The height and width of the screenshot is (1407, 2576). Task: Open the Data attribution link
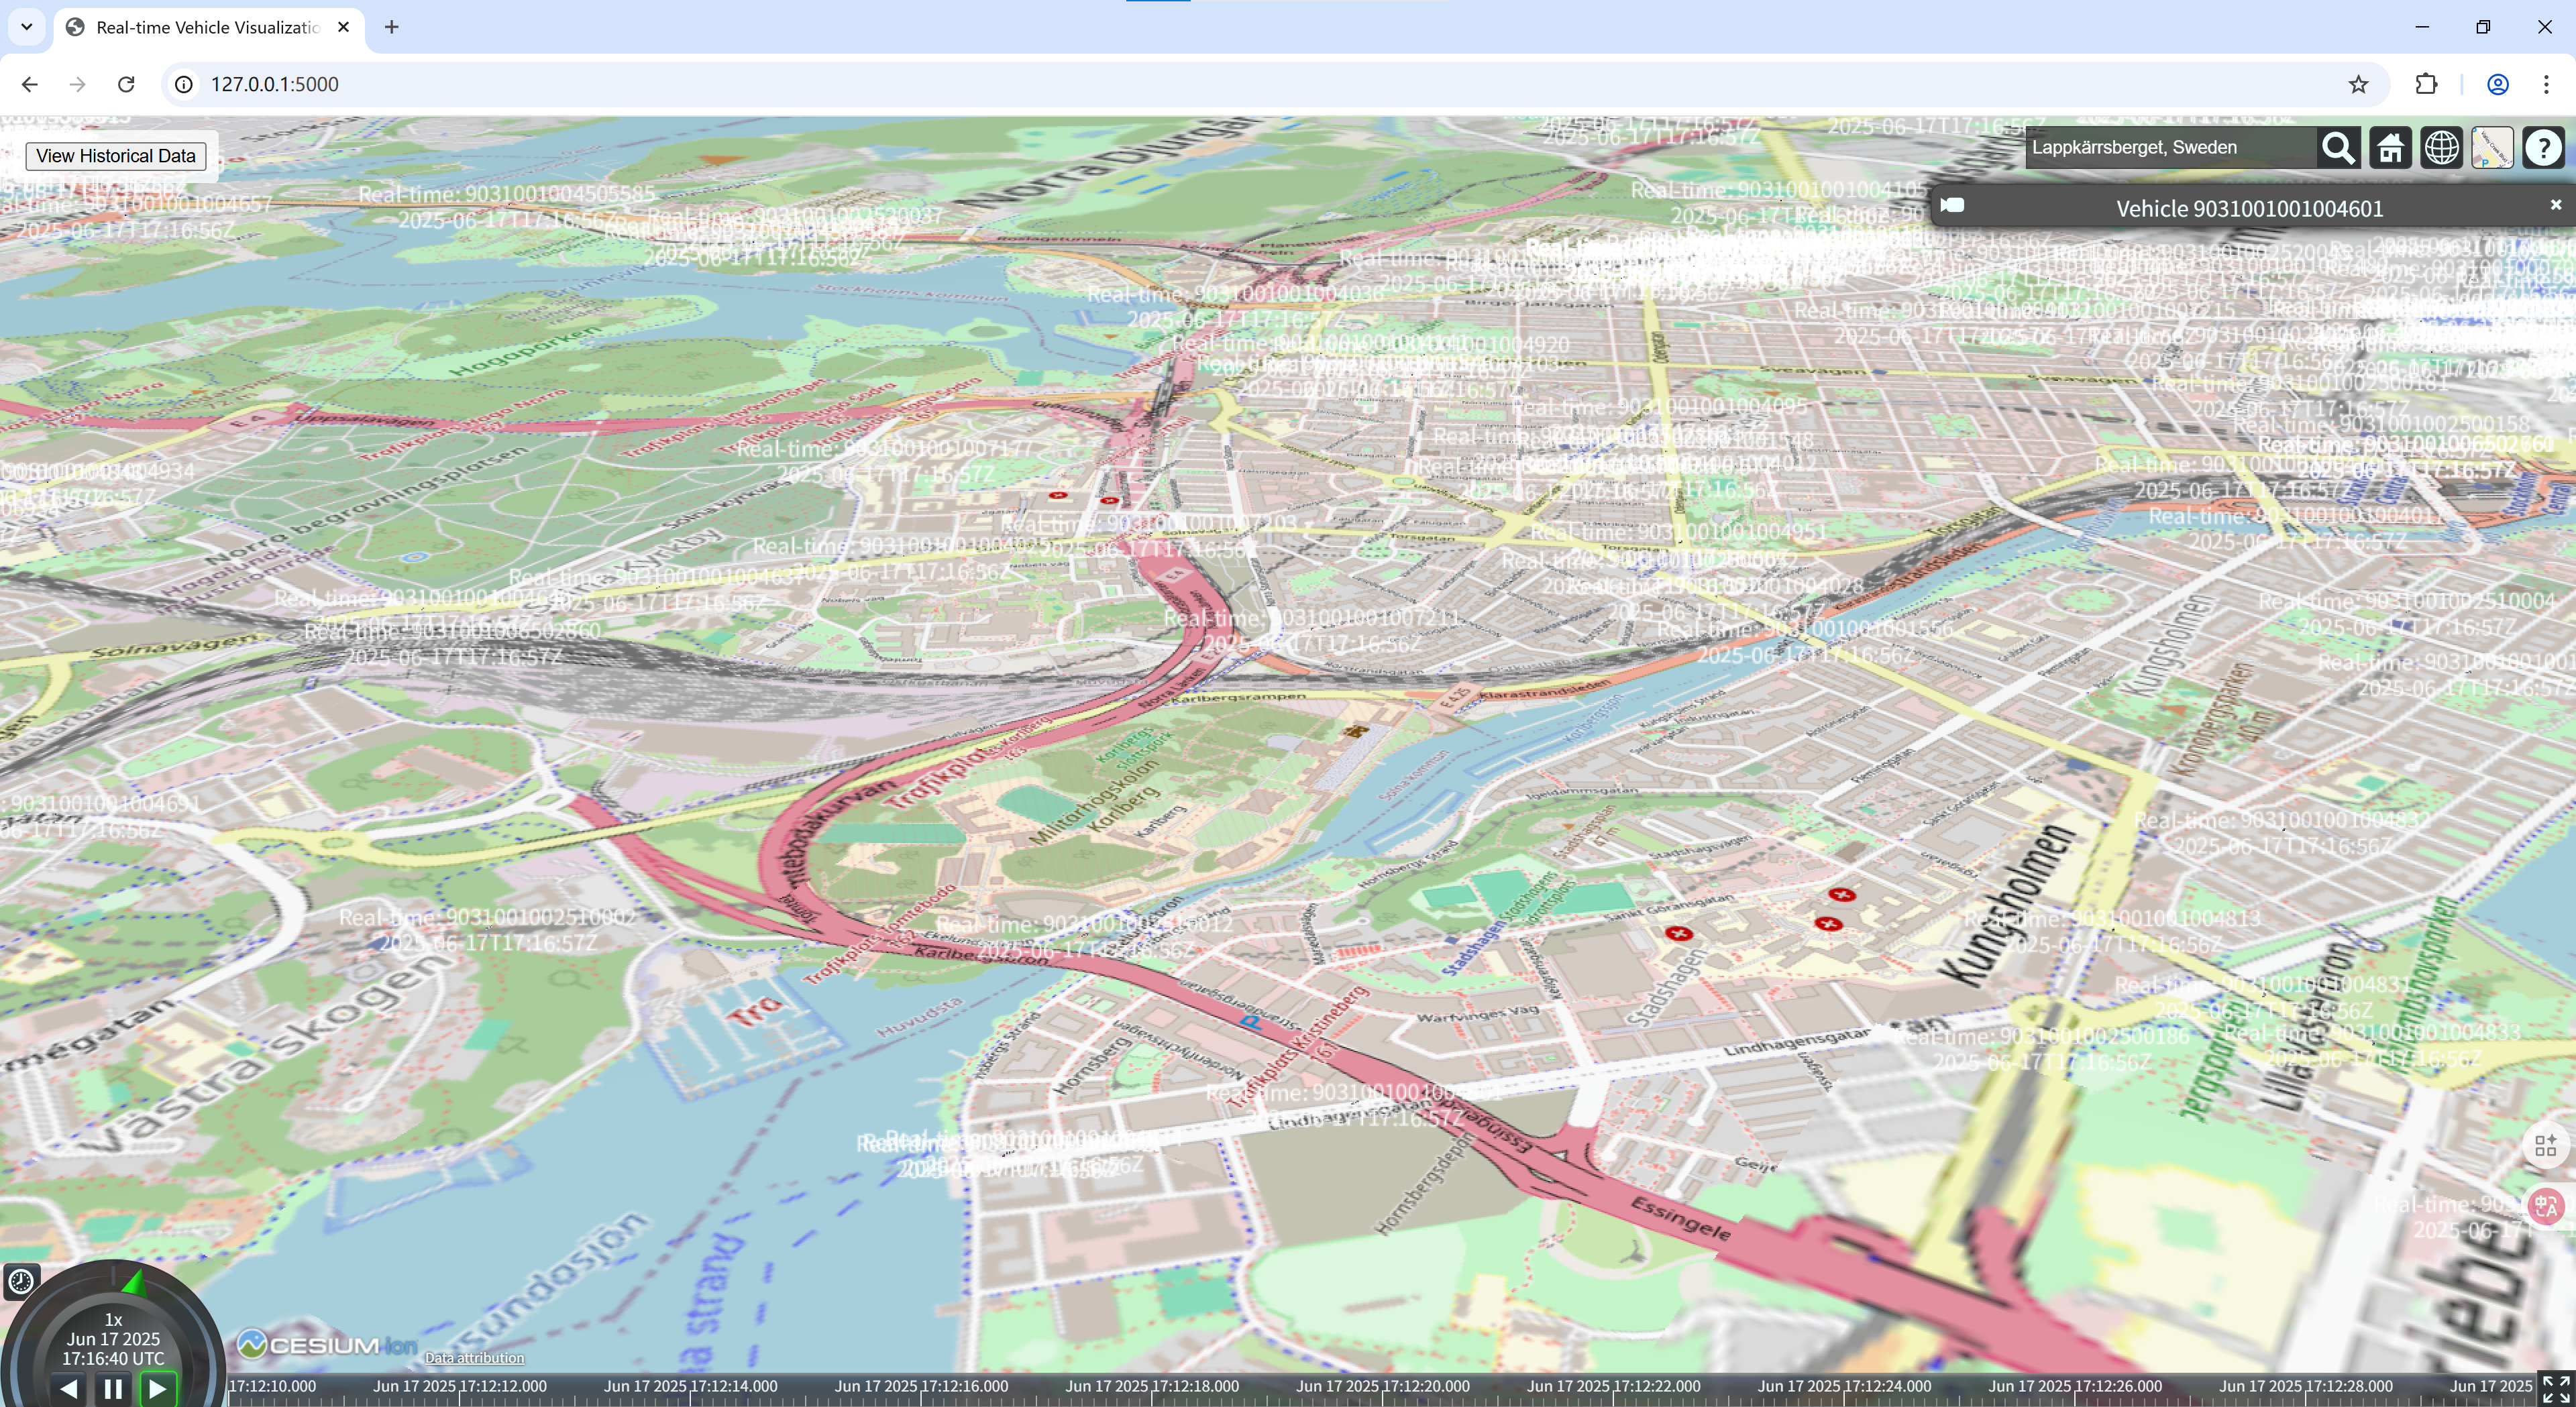coord(474,1358)
